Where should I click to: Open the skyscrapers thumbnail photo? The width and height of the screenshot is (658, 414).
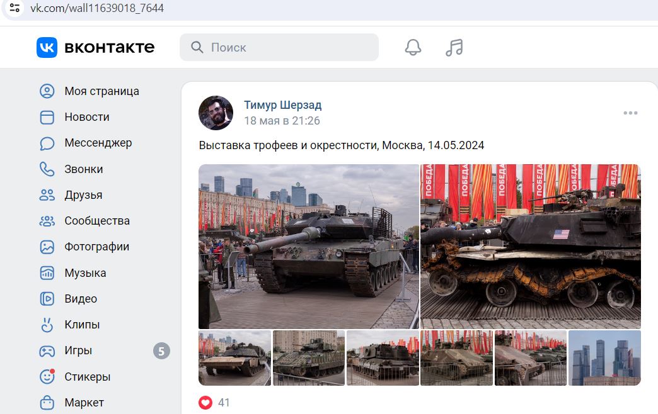tap(604, 358)
